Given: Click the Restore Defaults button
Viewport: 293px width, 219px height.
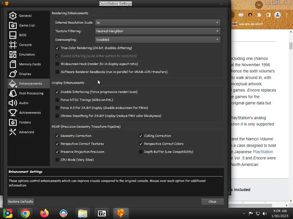Looking at the screenshot, I should click(21, 202).
